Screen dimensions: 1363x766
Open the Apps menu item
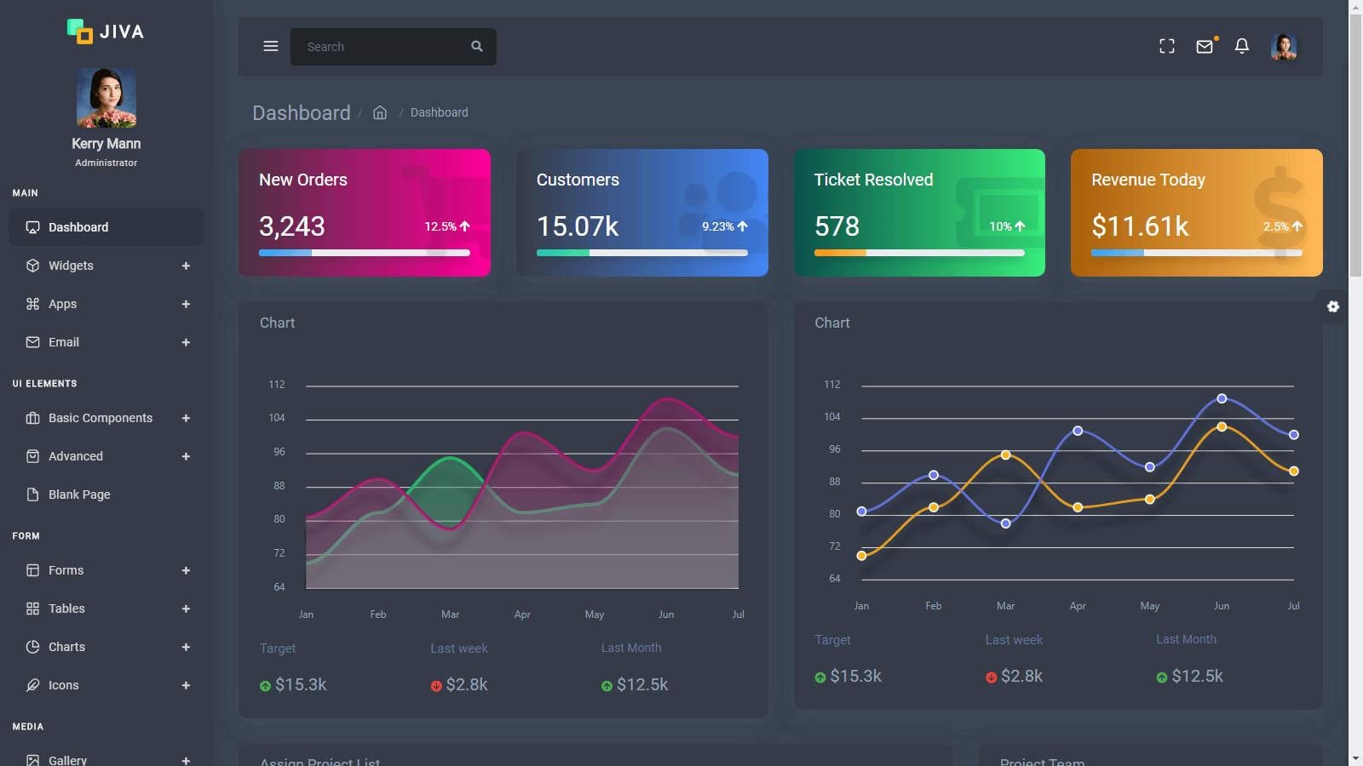tap(106, 304)
